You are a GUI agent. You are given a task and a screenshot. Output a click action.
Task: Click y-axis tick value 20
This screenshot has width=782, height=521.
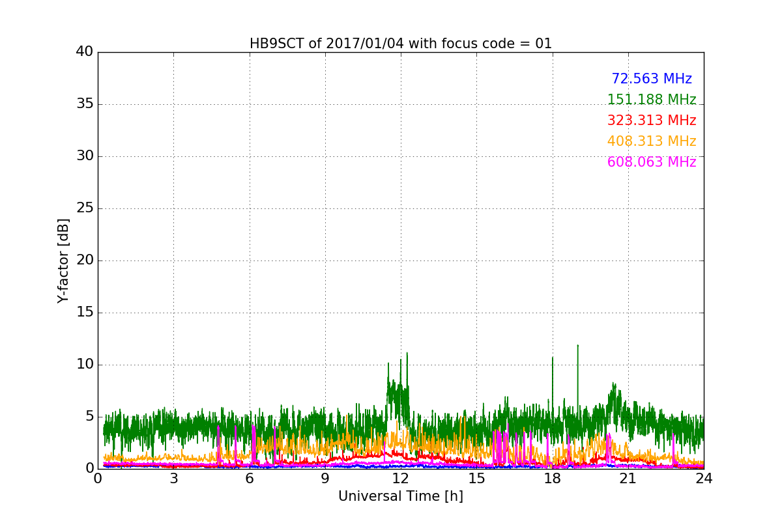[x=85, y=260]
